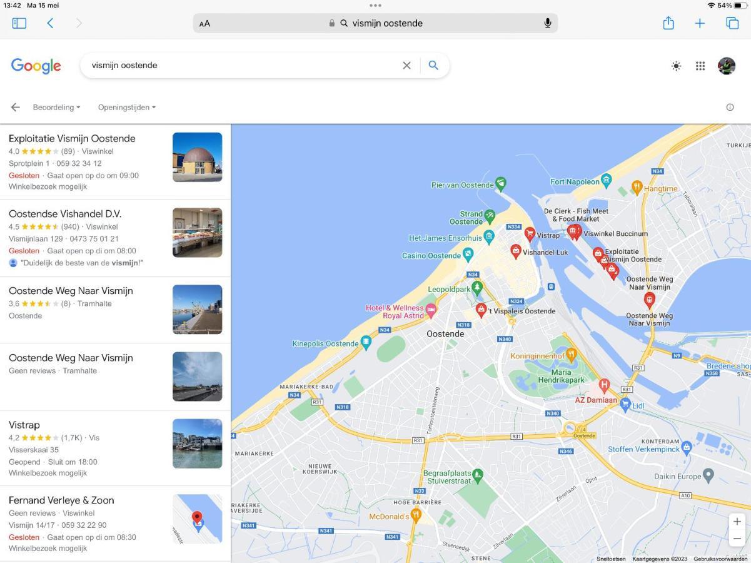751x563 pixels.
Task: View the Exploitatie Vismijn dome photo
Action: point(198,157)
